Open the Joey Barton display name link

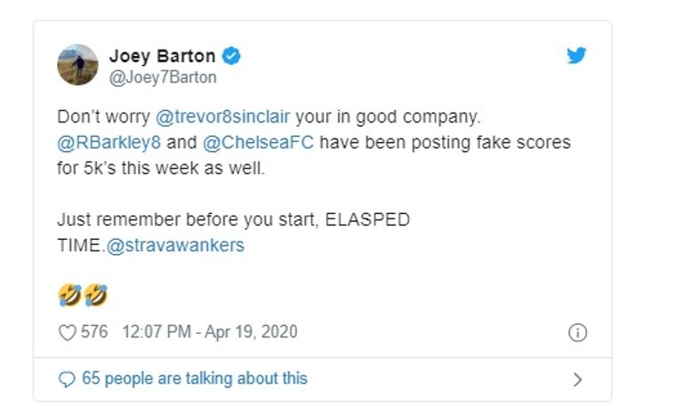[x=162, y=56]
